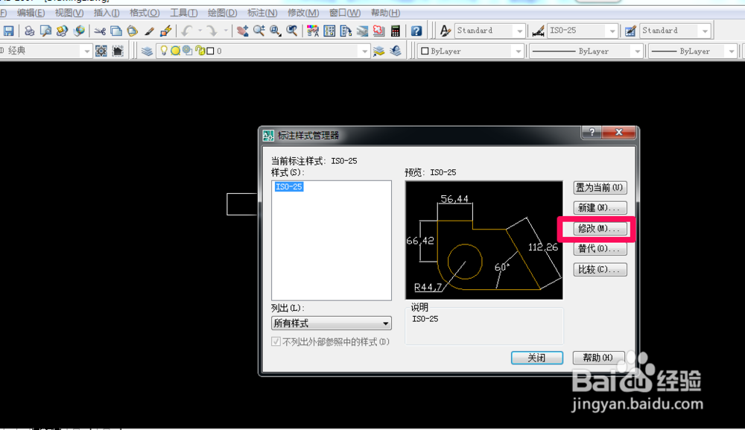This screenshot has width=745, height=430.
Task: Click the 替代(O)... button
Action: tap(600, 248)
